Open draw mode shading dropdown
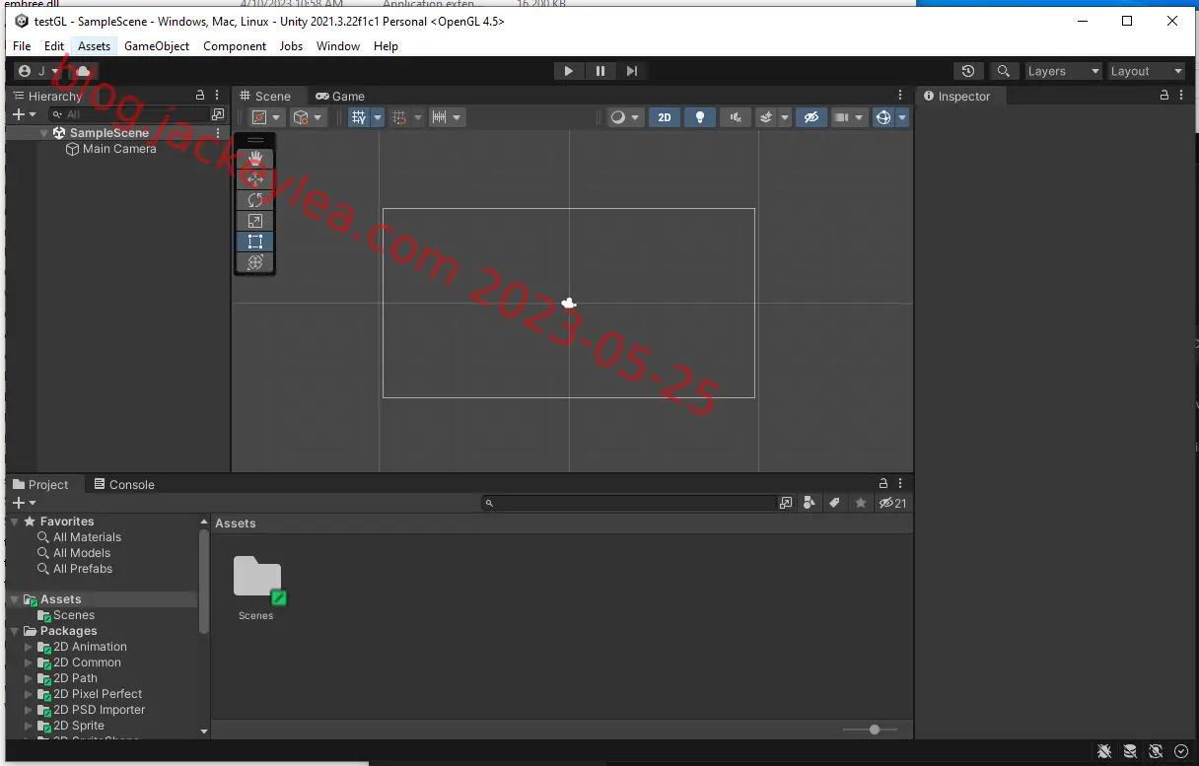Screen dimensions: 1199x766 point(624,117)
